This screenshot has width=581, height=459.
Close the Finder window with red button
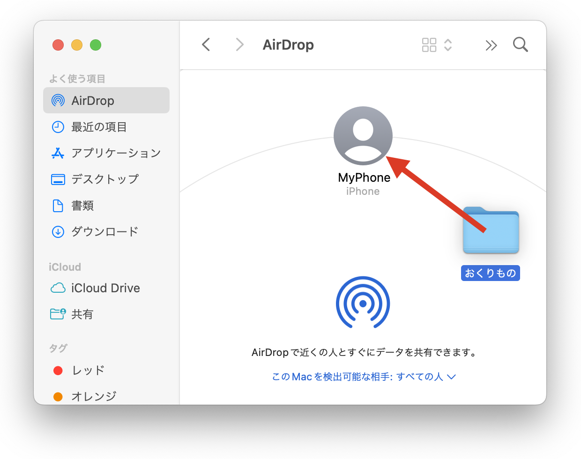tap(58, 45)
